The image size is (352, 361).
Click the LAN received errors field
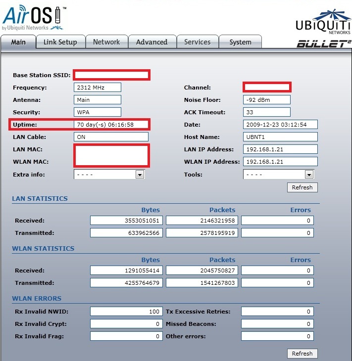click(277, 221)
